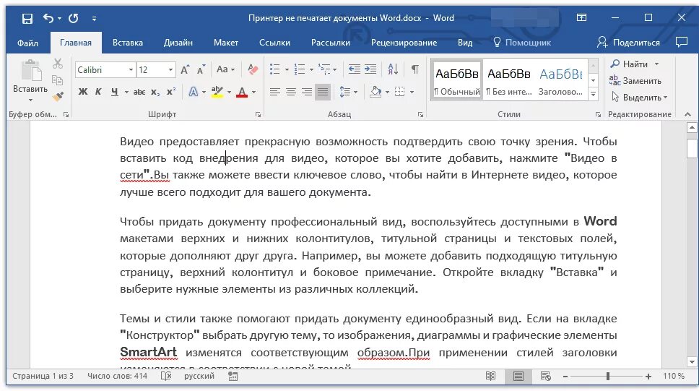
Task: Expand the styles gallery more arrow
Action: tap(594, 94)
